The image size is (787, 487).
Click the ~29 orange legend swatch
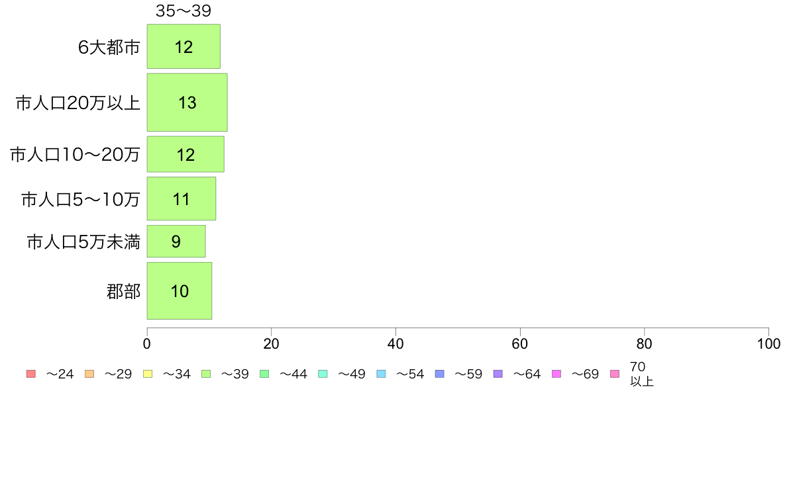89,374
